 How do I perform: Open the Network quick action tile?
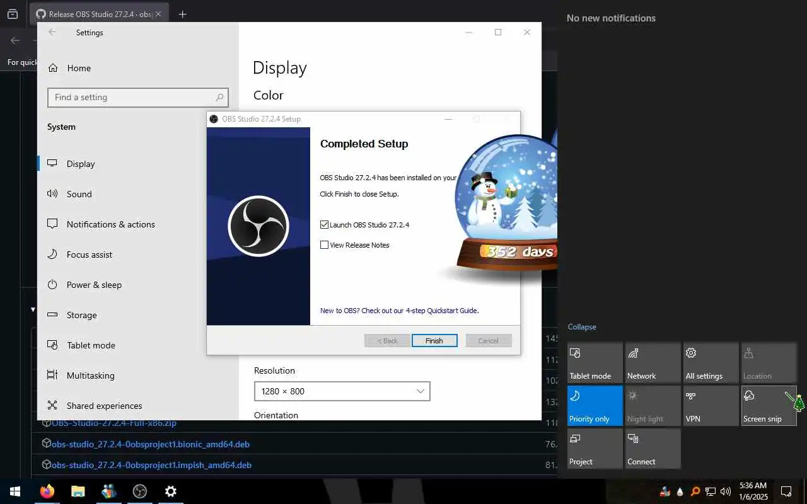click(x=653, y=363)
